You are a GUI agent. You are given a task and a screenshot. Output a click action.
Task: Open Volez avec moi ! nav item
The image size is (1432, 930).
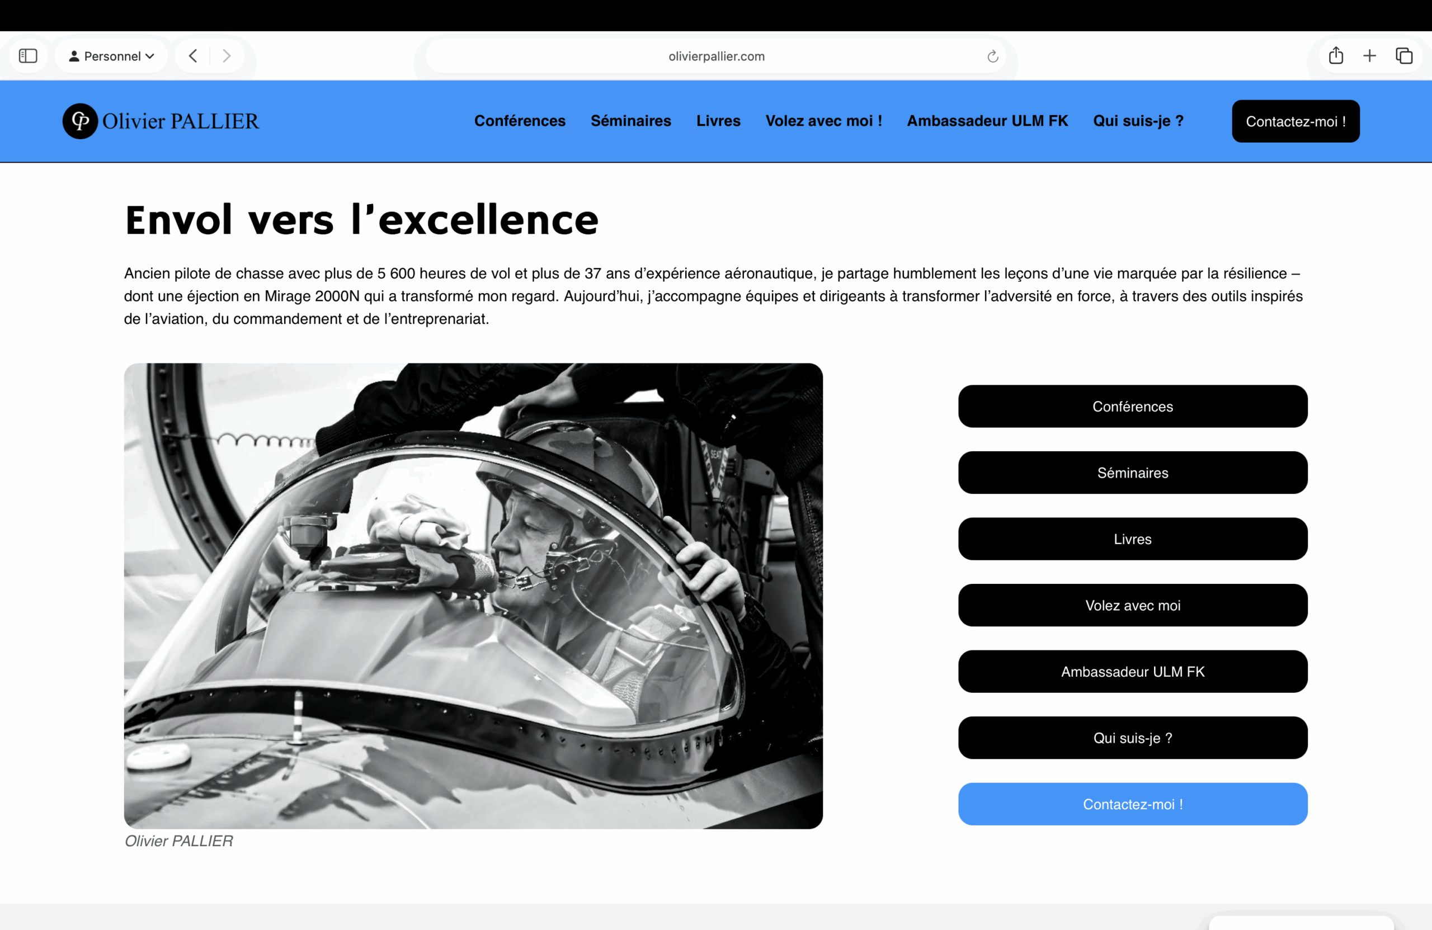[x=823, y=121]
